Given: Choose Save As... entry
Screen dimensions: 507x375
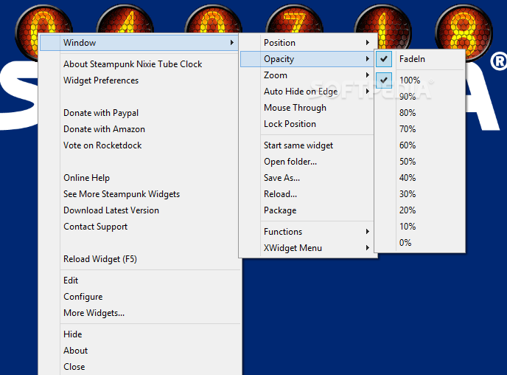Looking at the screenshot, I should pos(307,177).
